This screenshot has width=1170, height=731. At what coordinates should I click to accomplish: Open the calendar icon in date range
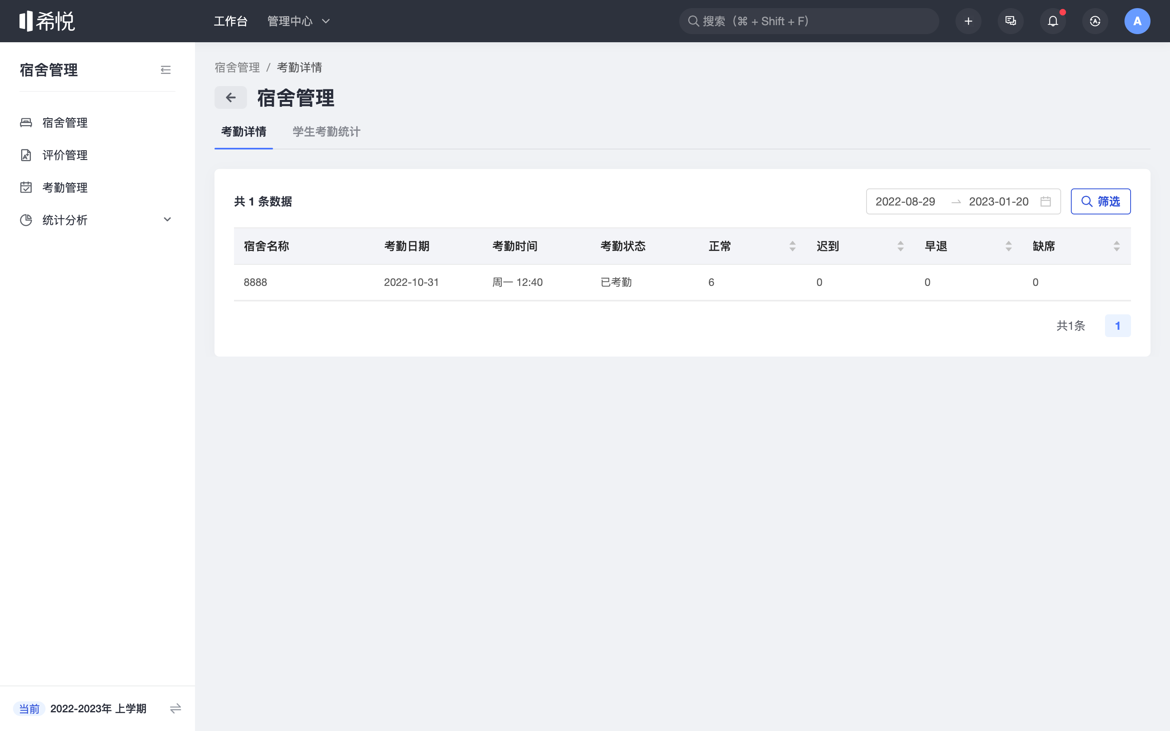coord(1045,201)
